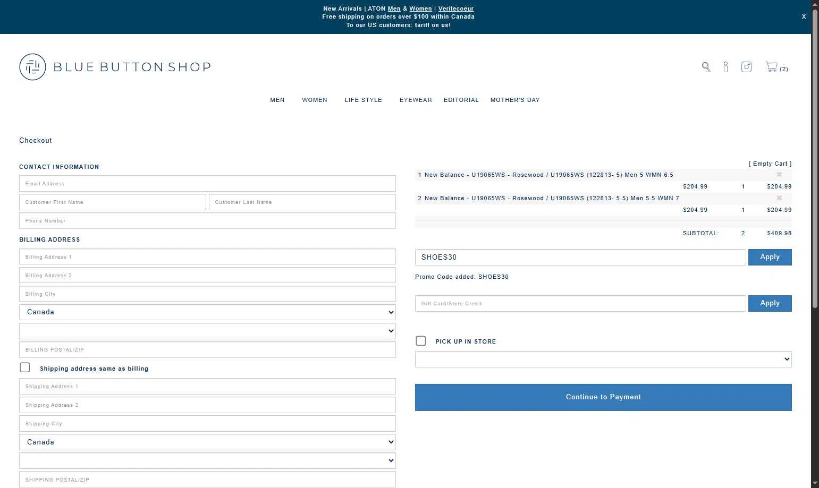819x488 pixels.
Task: Open the shopping cart icon
Action: 772,67
